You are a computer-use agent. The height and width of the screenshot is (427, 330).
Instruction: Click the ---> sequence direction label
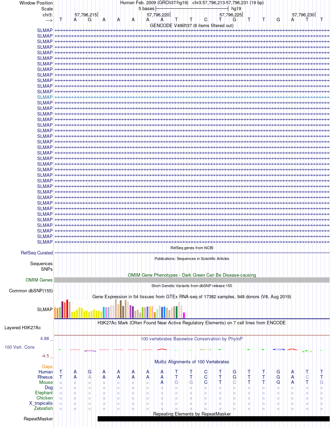pyautogui.click(x=49, y=20)
